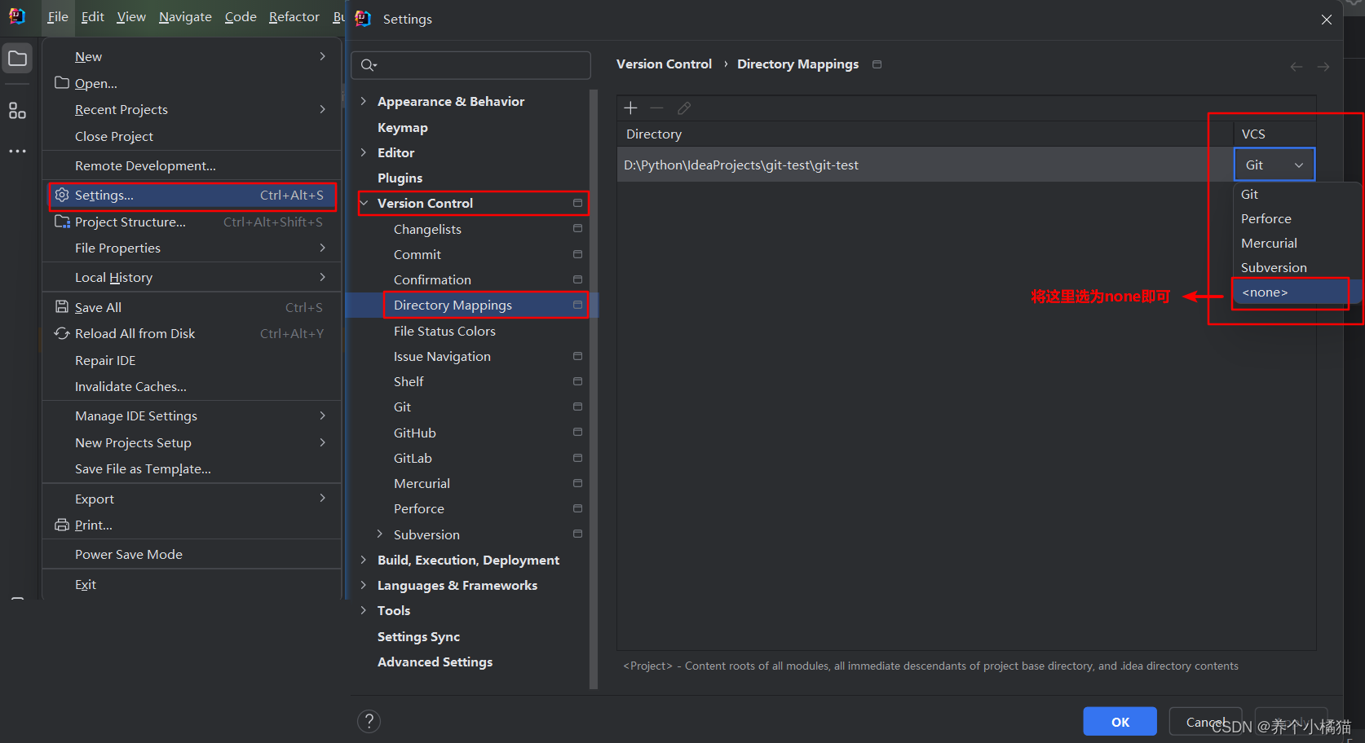Viewport: 1365px width, 743px height.
Task: Click the project-level icon on the Git settings row
Action: 577,407
